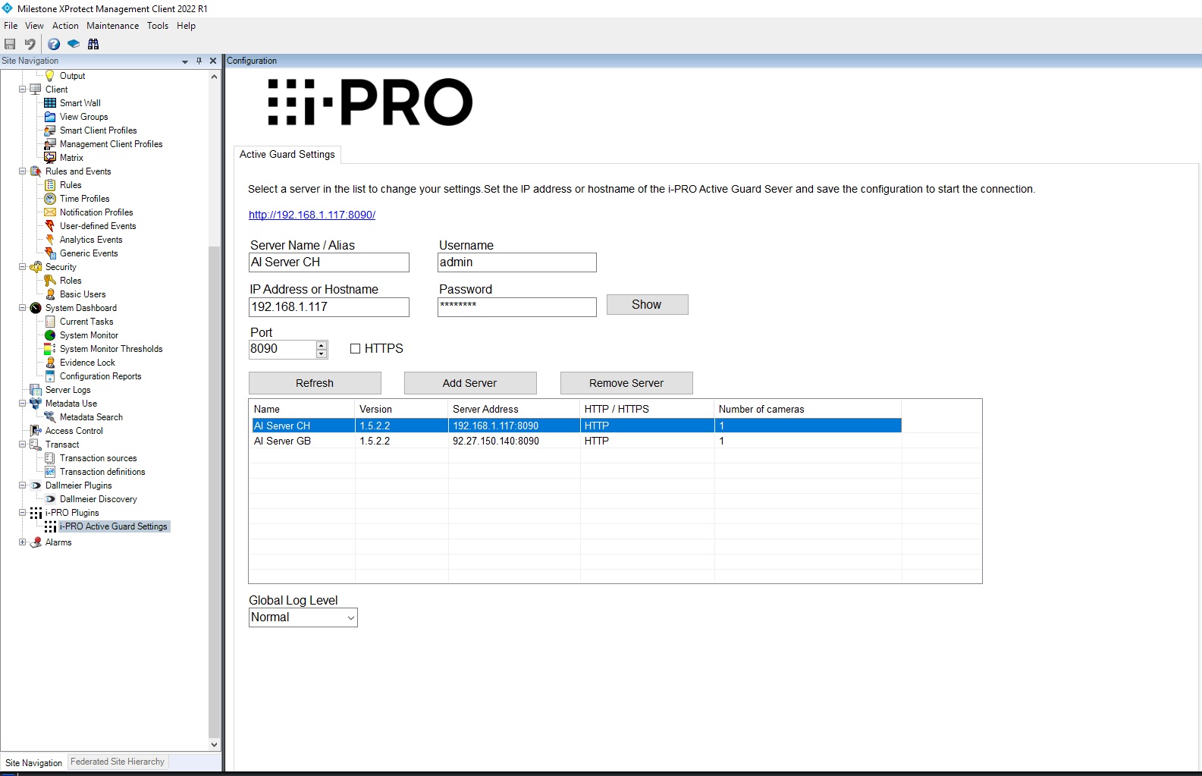This screenshot has height=776, width=1202.
Task: Click the Smart Client Profiles icon
Action: tap(50, 130)
